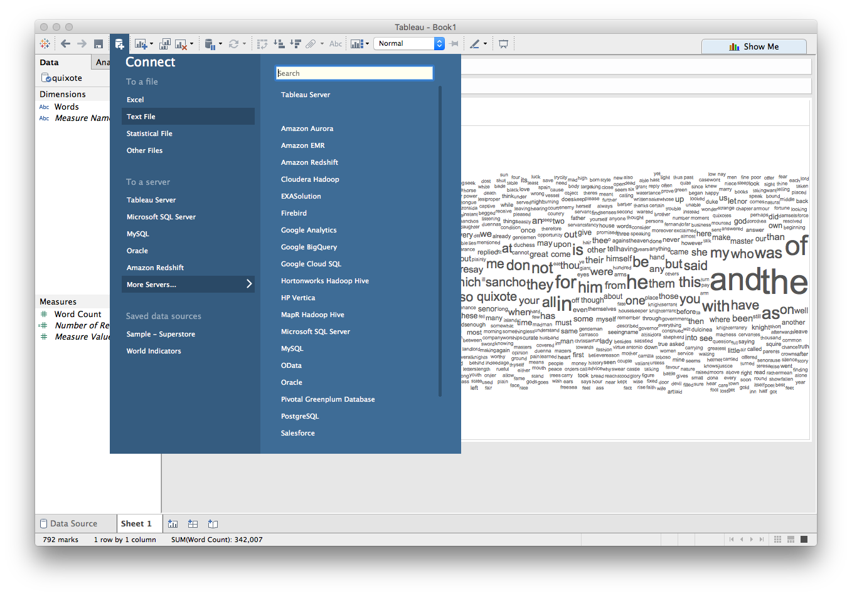Click the Run Update refresh icon
Screen dimensions: 852x596
[233, 44]
